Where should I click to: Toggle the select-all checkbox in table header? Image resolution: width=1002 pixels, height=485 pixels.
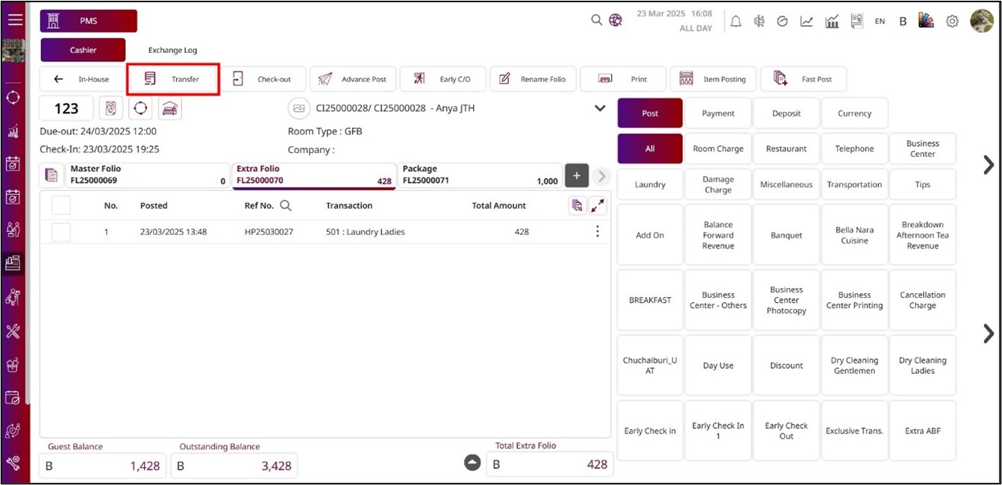click(61, 205)
